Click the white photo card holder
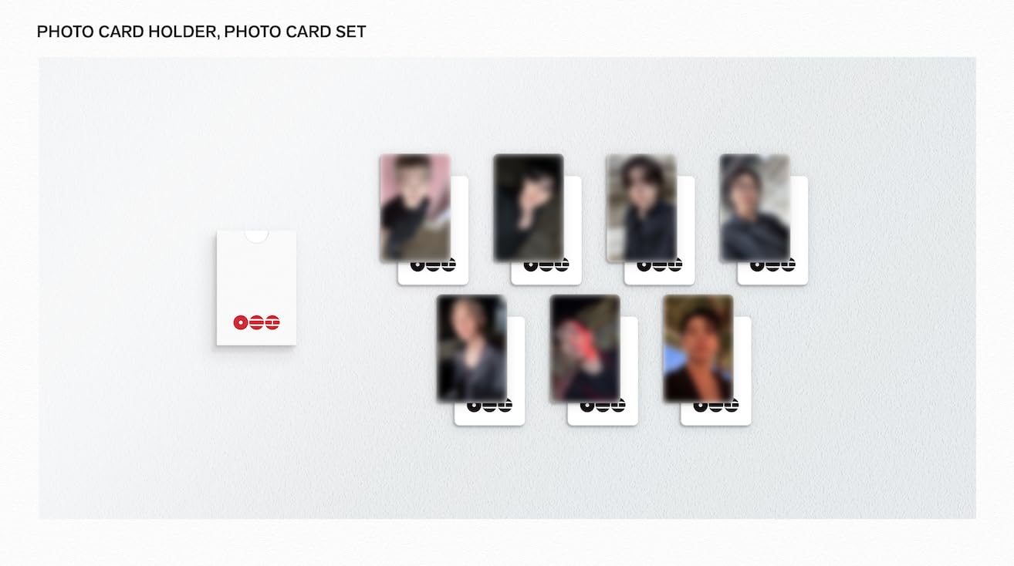1014x566 pixels. click(256, 287)
